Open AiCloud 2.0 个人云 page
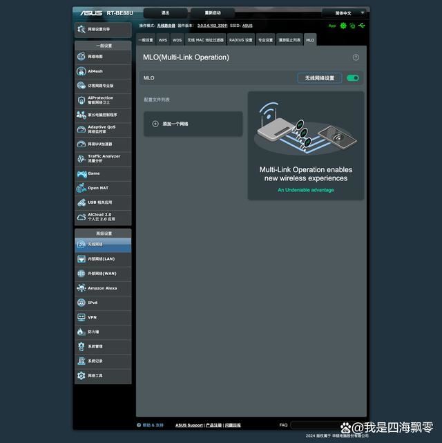The width and height of the screenshot is (442, 443). click(103, 217)
